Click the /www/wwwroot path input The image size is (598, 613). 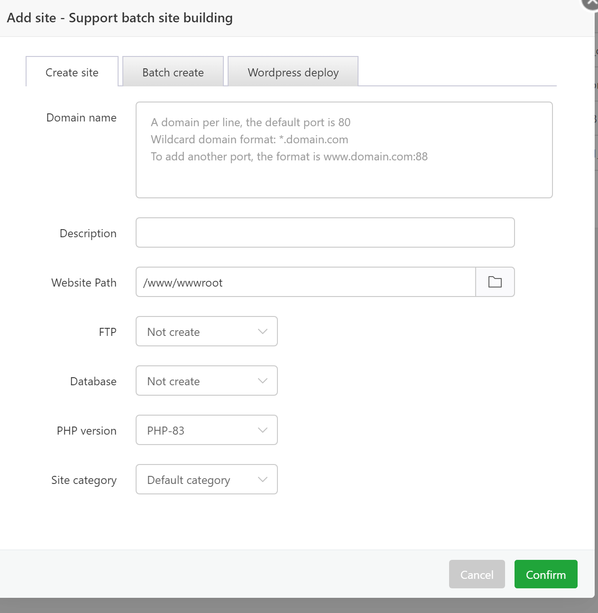305,282
